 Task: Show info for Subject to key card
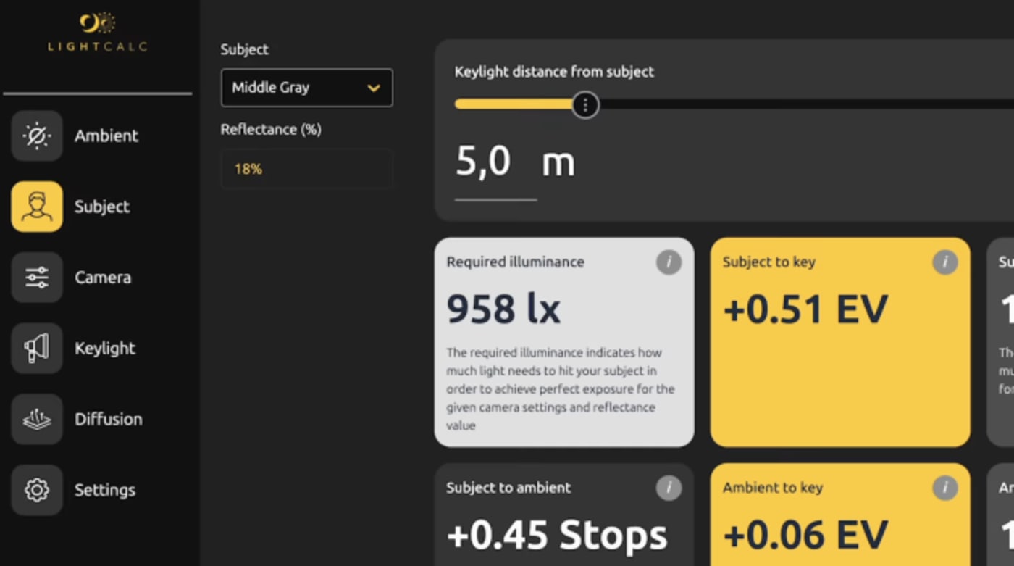point(944,262)
